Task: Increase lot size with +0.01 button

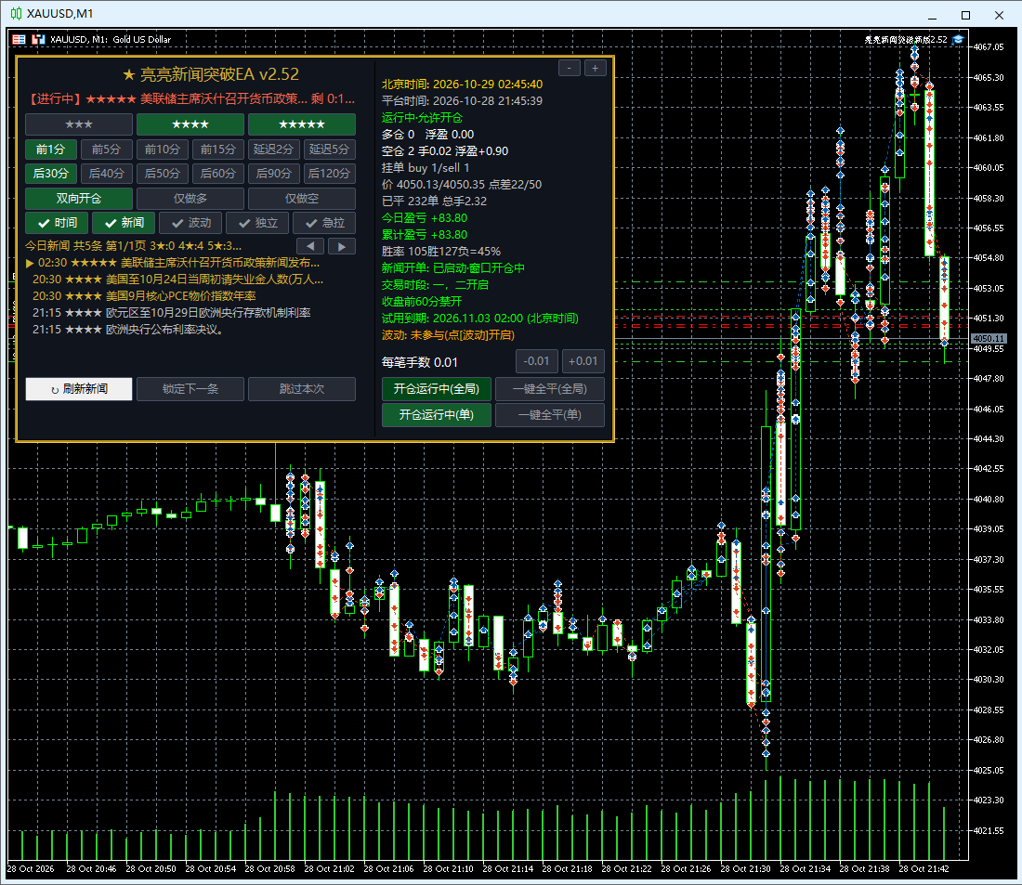Action: [583, 361]
